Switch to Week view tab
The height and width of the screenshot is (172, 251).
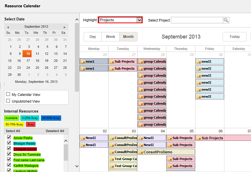point(110,37)
